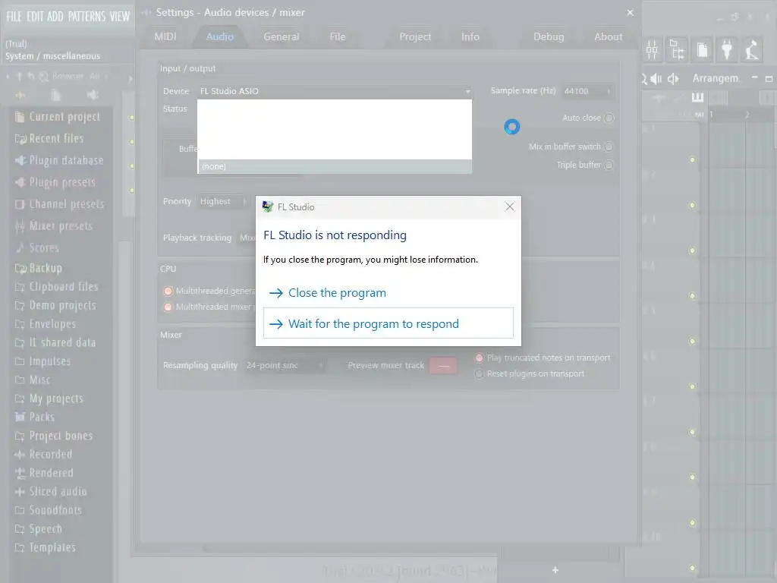Open Resampling quality 24-point sinc dropdown
The width and height of the screenshot is (777, 583).
click(285, 365)
